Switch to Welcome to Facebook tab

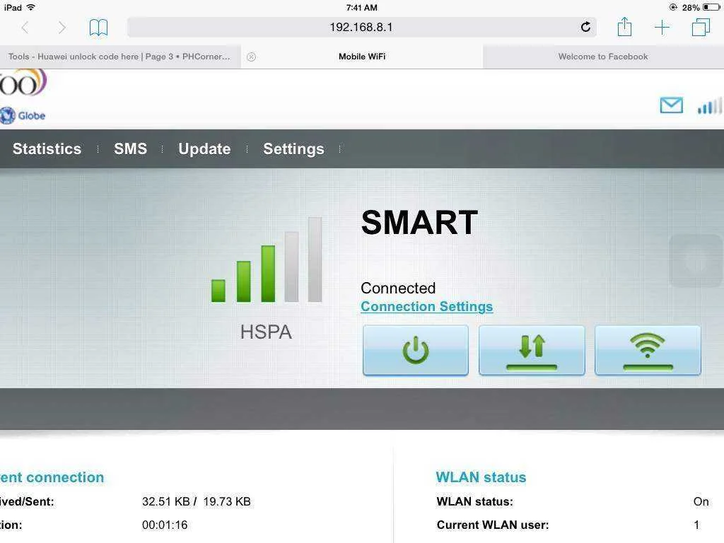pyautogui.click(x=603, y=57)
